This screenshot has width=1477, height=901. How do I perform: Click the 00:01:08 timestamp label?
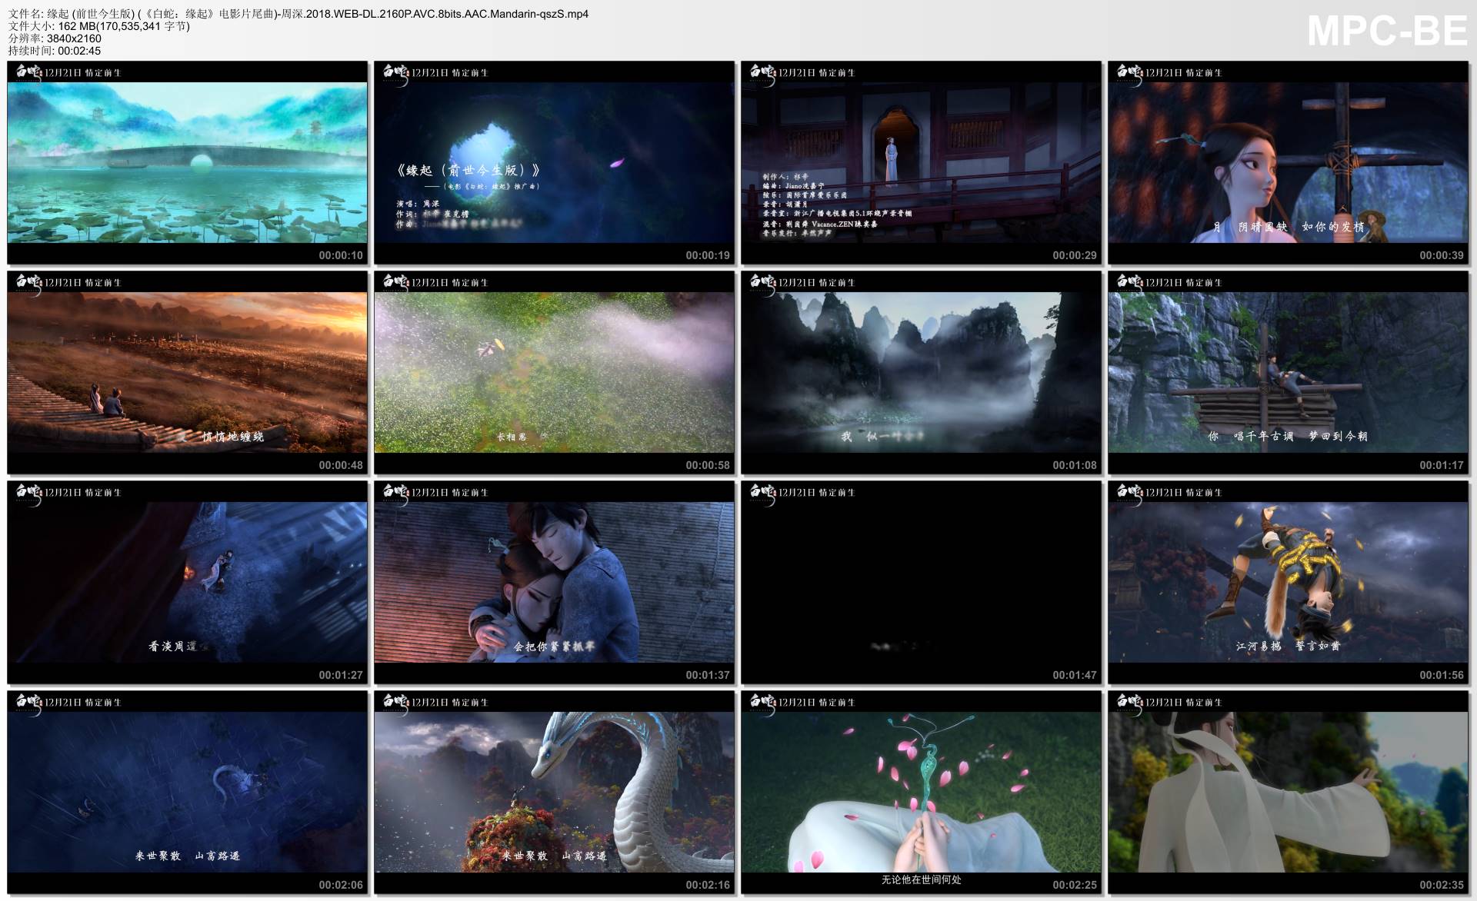[x=1075, y=465]
